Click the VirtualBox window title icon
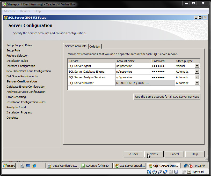This screenshot has height=176, width=211. coord(4,4)
